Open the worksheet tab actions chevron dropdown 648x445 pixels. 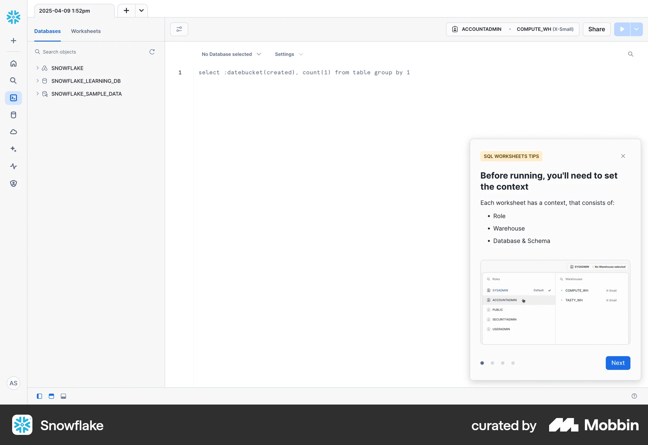(x=141, y=10)
